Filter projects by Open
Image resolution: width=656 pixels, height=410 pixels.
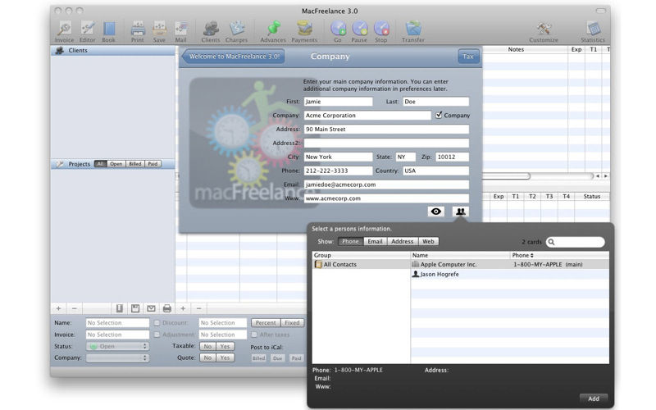(116, 164)
